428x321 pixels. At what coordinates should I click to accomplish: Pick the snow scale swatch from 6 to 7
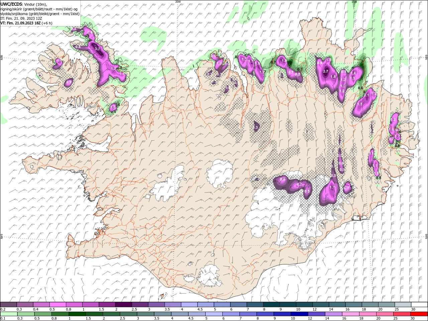[238, 304]
